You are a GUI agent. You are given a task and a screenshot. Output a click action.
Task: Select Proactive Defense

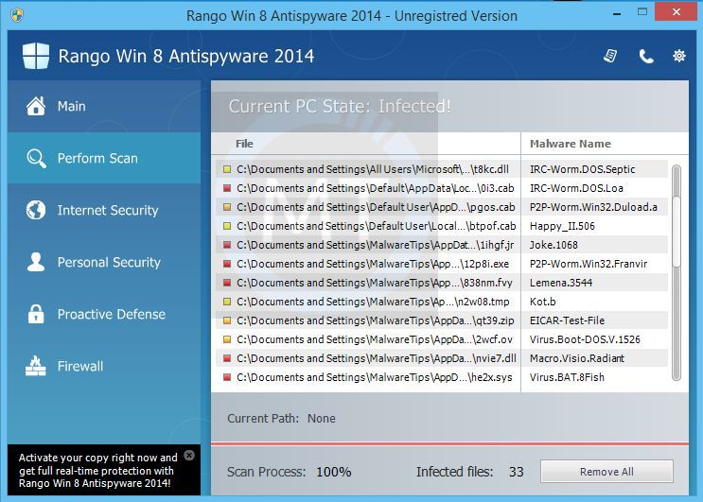104,314
